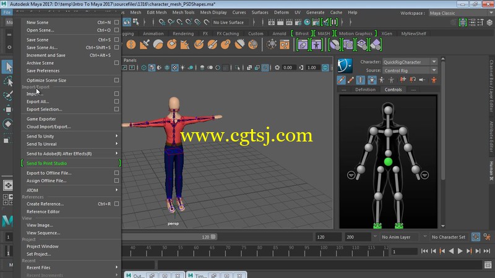
Task: Open Save Scene As option box
Action: click(116, 48)
